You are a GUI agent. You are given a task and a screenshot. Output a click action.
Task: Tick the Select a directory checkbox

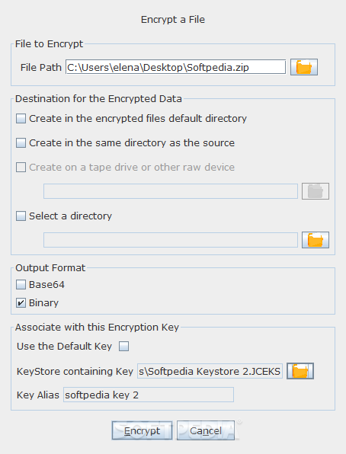click(21, 216)
